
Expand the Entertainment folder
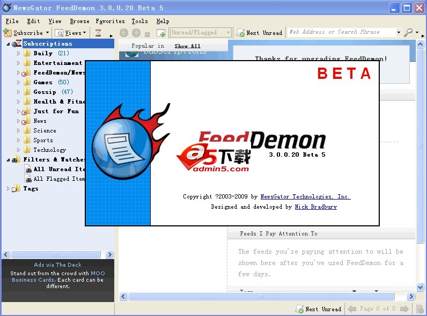click(x=18, y=63)
